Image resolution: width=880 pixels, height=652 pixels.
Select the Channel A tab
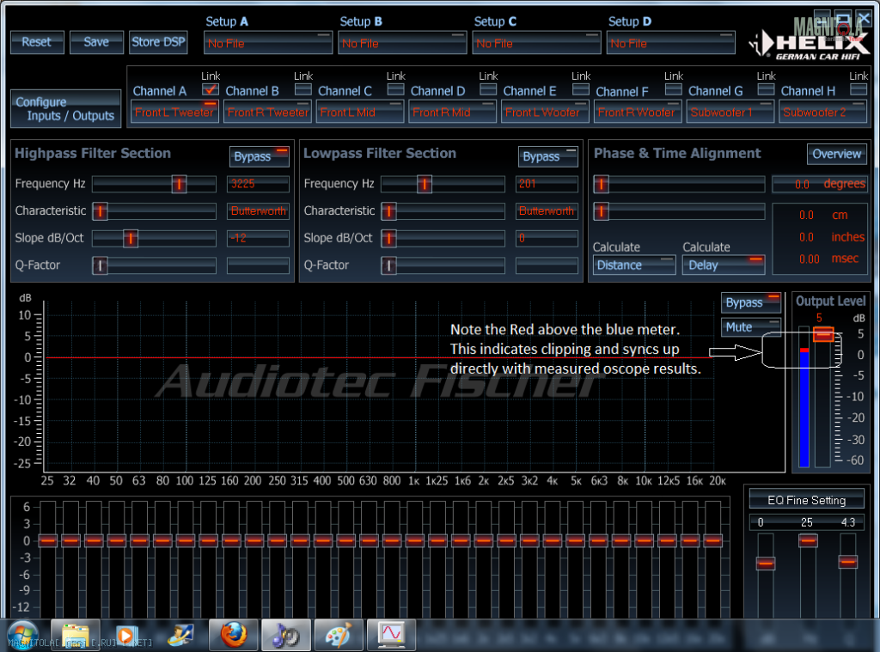pyautogui.click(x=160, y=91)
